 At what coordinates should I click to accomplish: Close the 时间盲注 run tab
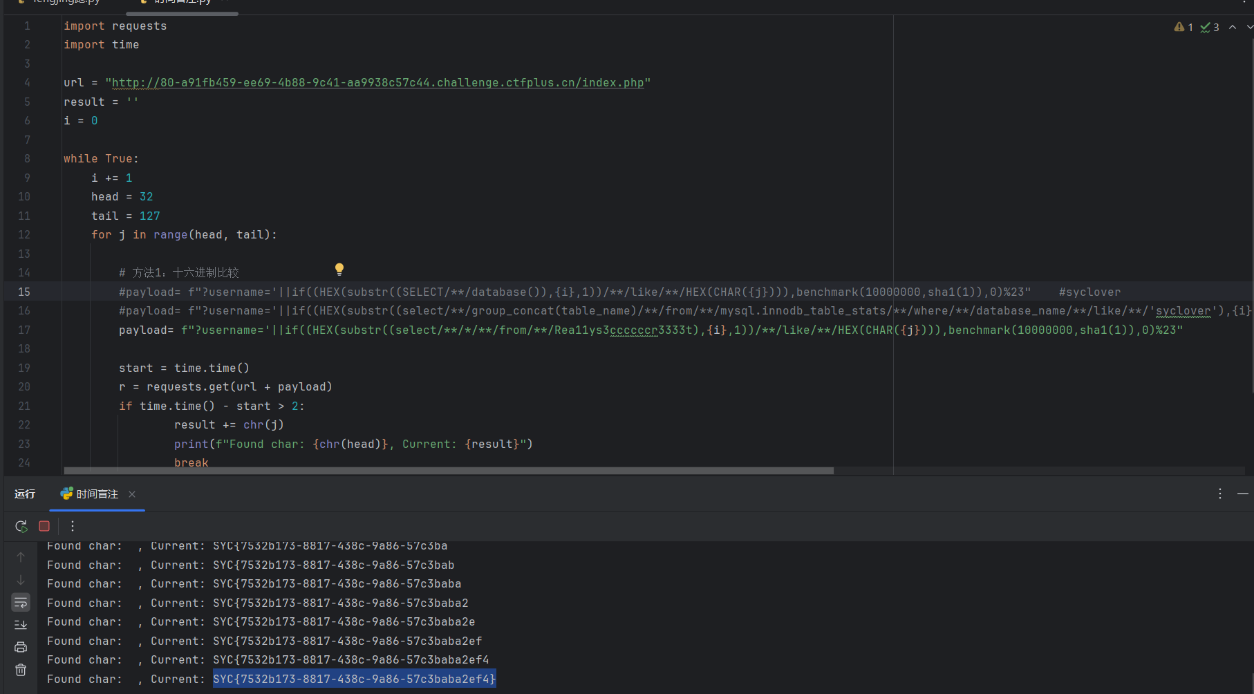tap(132, 494)
